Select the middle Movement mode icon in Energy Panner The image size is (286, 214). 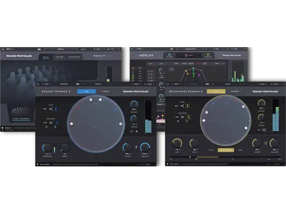51,122
